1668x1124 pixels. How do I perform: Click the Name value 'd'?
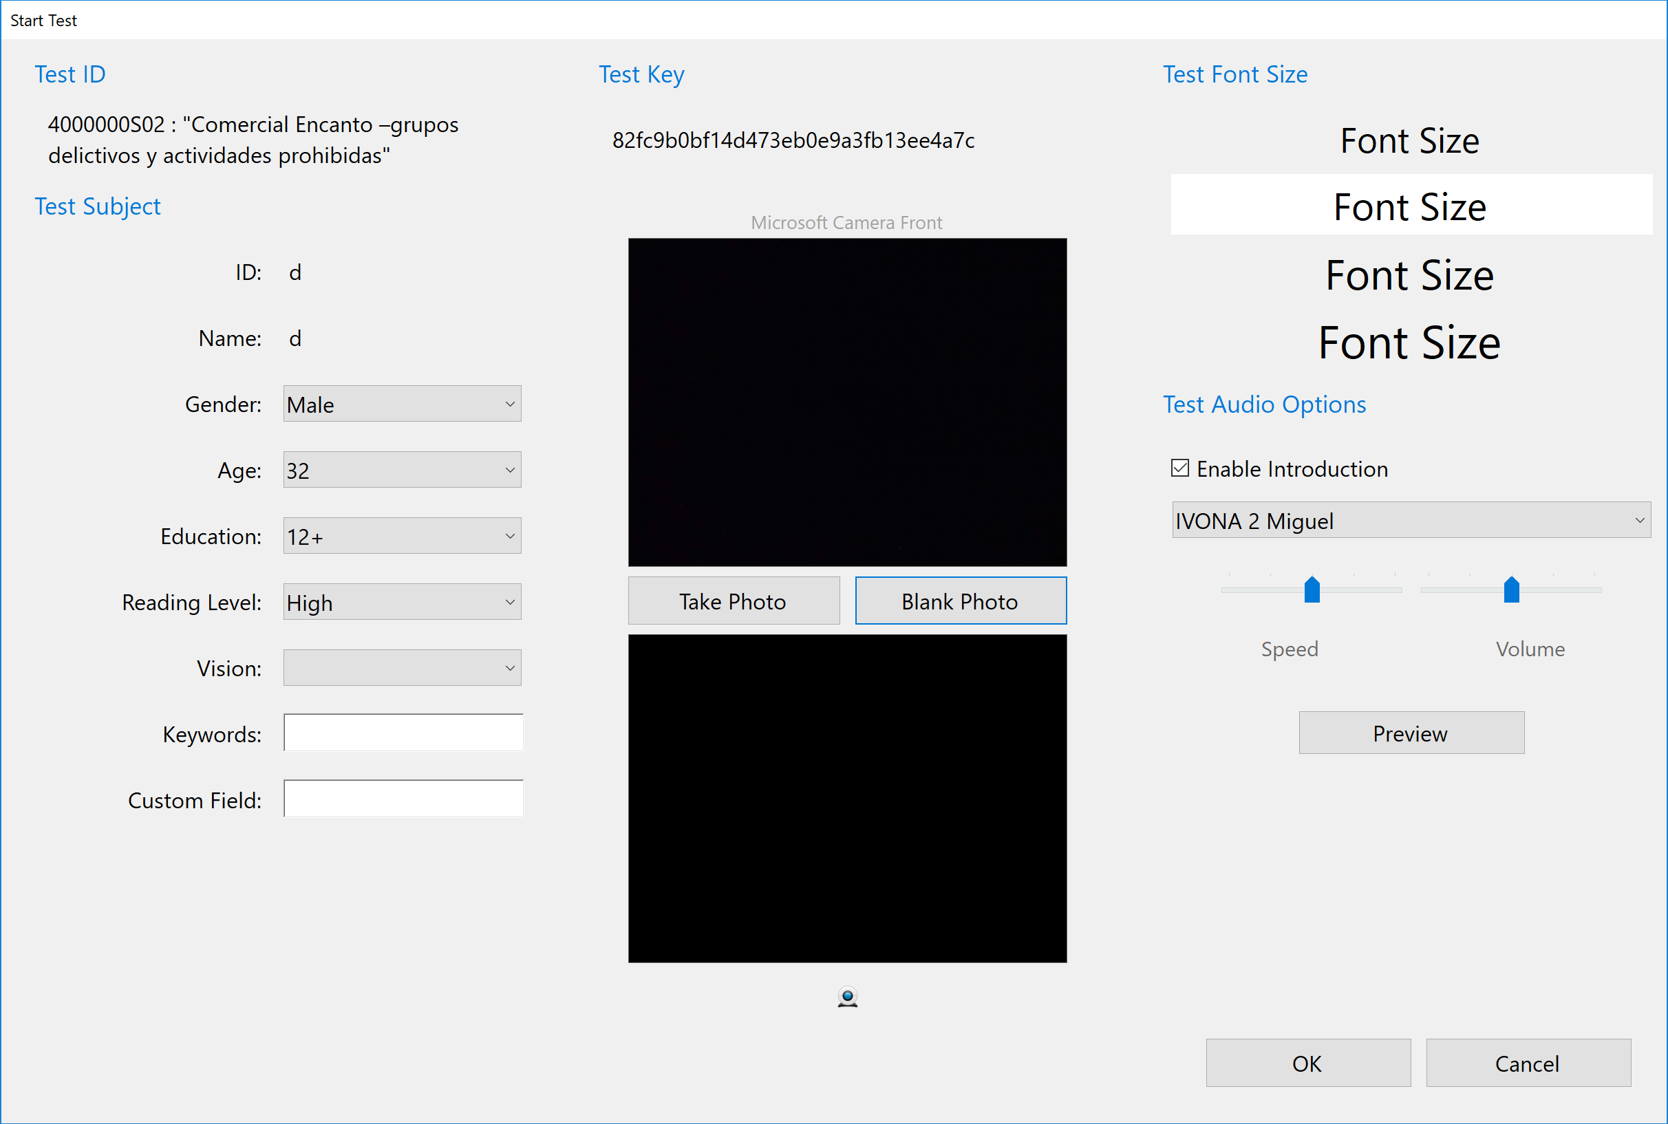(x=295, y=338)
